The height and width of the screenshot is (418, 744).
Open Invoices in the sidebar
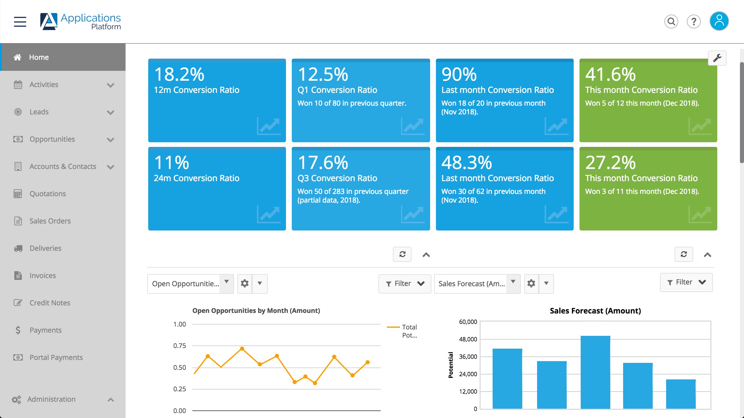pyautogui.click(x=43, y=275)
